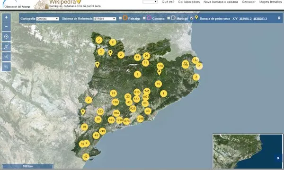284x170 pixels.
Task: Collapse the overview minimap with its chevron
Action: [x=278, y=158]
